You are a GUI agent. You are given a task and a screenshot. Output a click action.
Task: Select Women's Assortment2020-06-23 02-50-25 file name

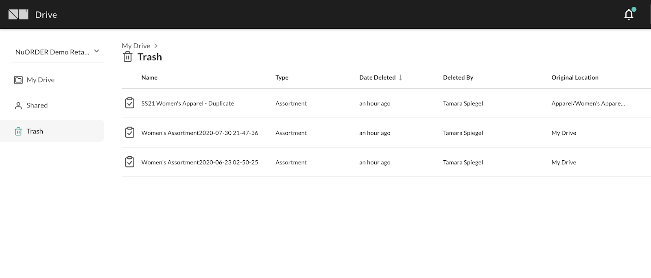pos(200,162)
